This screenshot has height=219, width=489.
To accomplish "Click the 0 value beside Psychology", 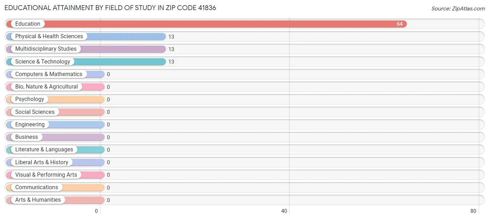I will 109,100.
